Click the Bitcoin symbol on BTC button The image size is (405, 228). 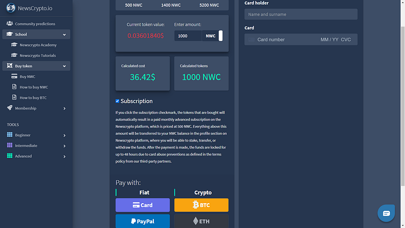point(196,205)
